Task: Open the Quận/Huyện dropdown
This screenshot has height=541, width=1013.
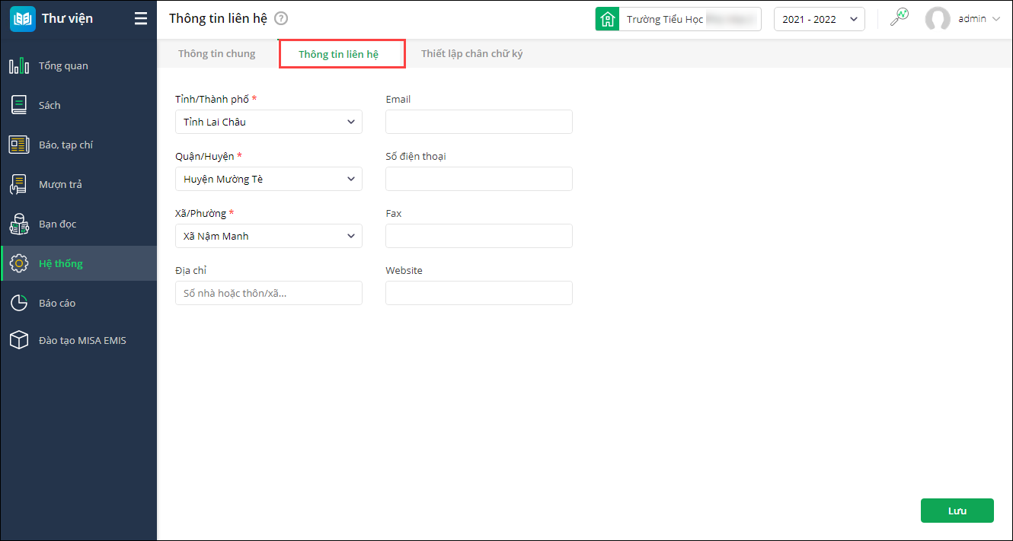Action: coord(269,179)
